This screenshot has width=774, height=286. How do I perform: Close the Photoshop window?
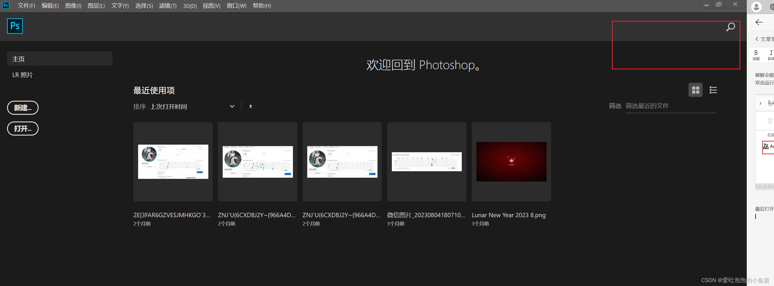pyautogui.click(x=735, y=4)
